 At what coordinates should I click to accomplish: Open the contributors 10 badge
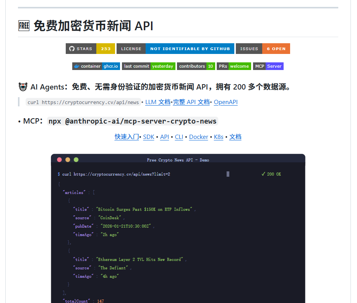click(196, 66)
